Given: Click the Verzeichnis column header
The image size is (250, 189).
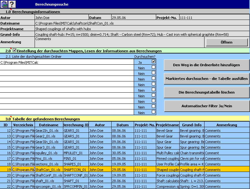Looking at the screenshot, I should coord(23,125).
